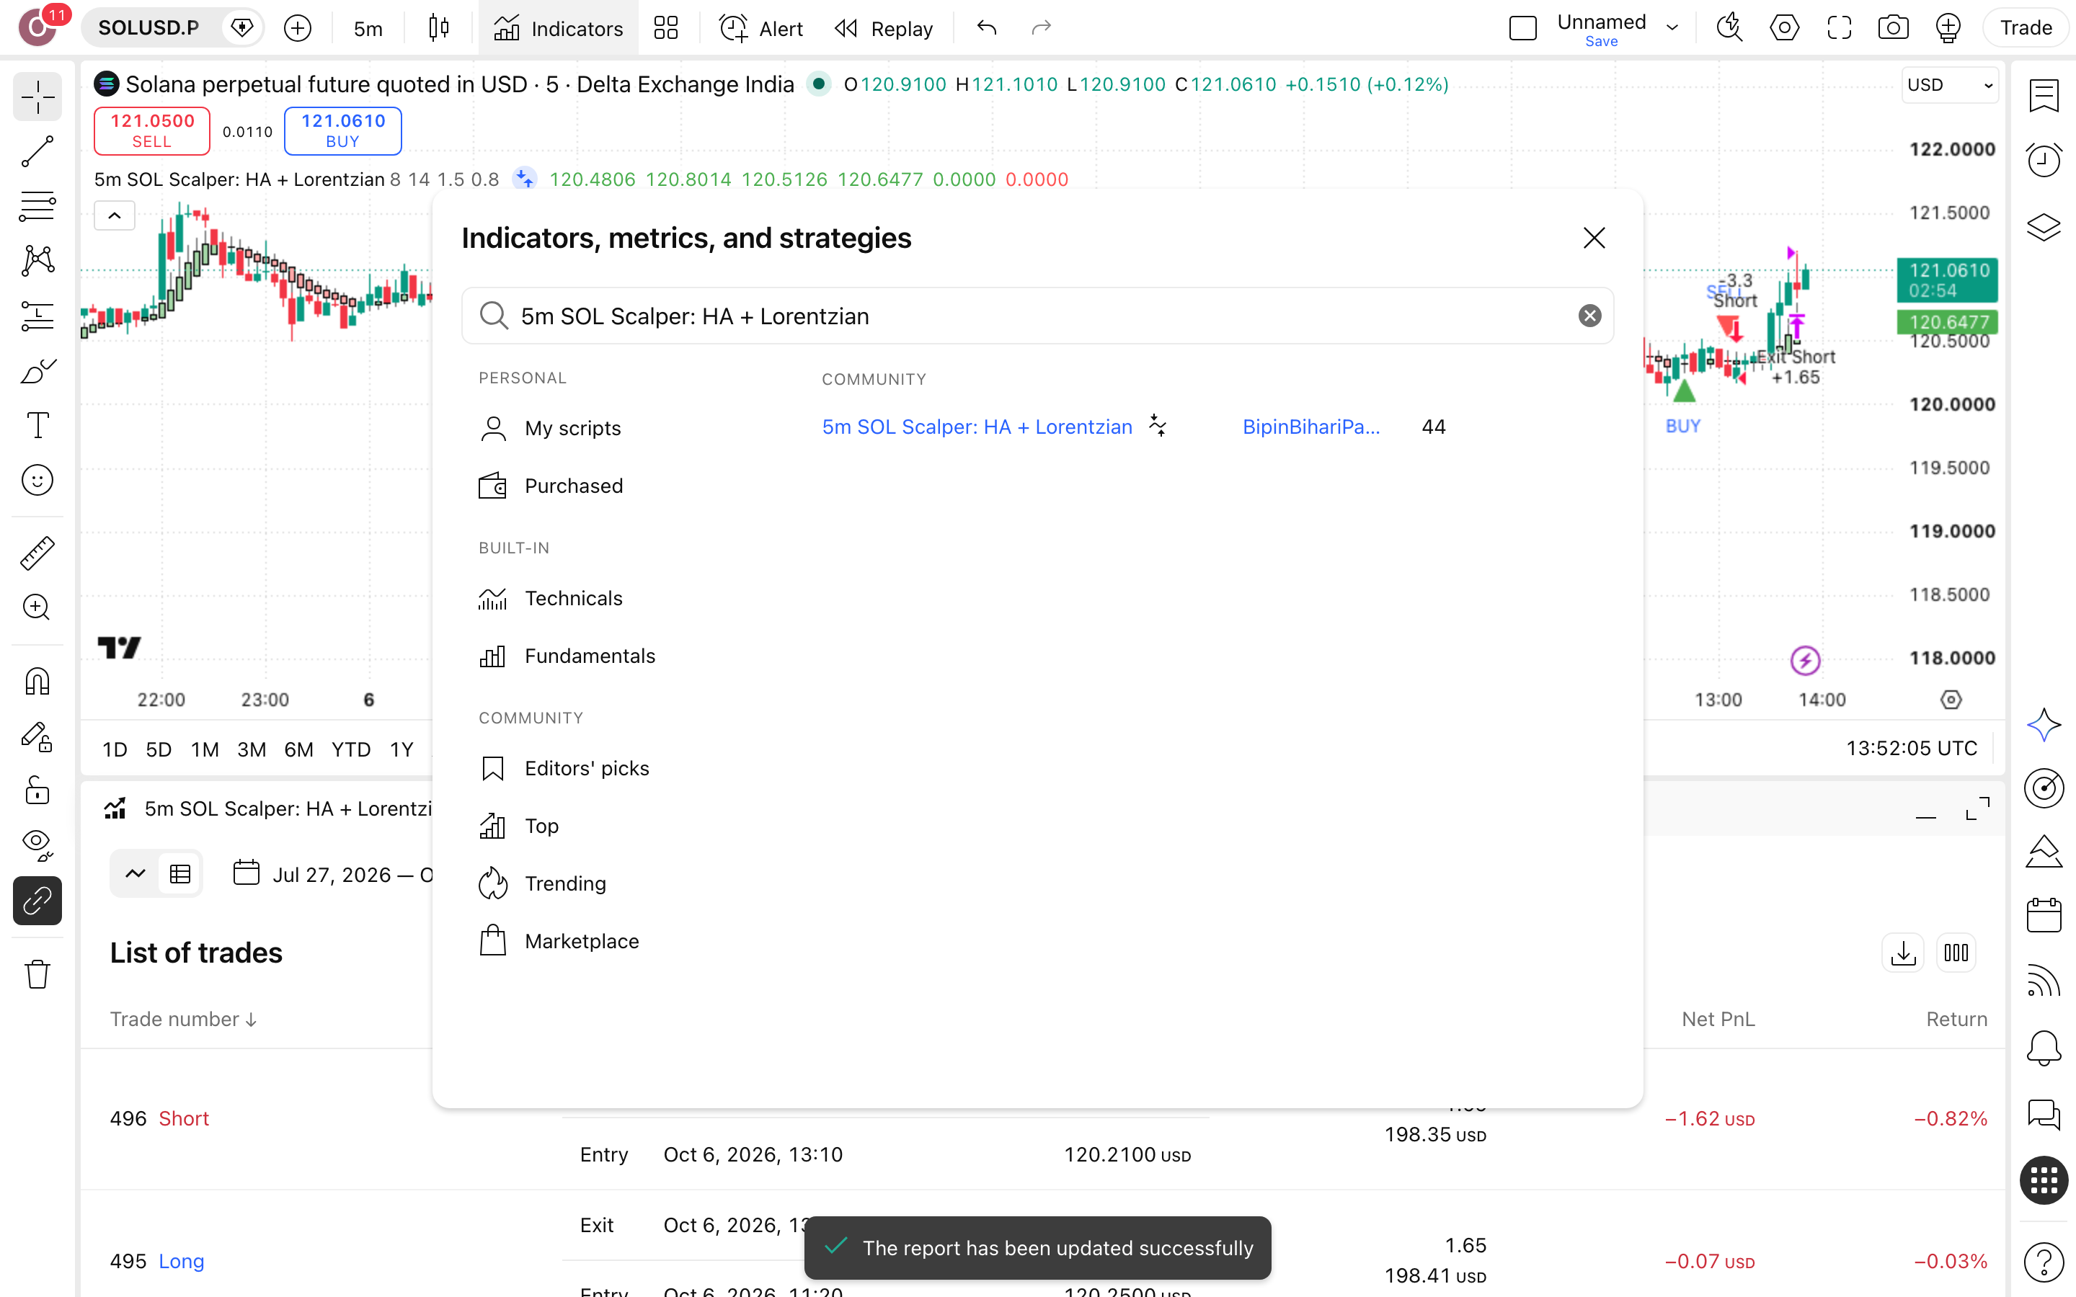Activate the zoom in tool
The height and width of the screenshot is (1297, 2076).
pos(37,607)
